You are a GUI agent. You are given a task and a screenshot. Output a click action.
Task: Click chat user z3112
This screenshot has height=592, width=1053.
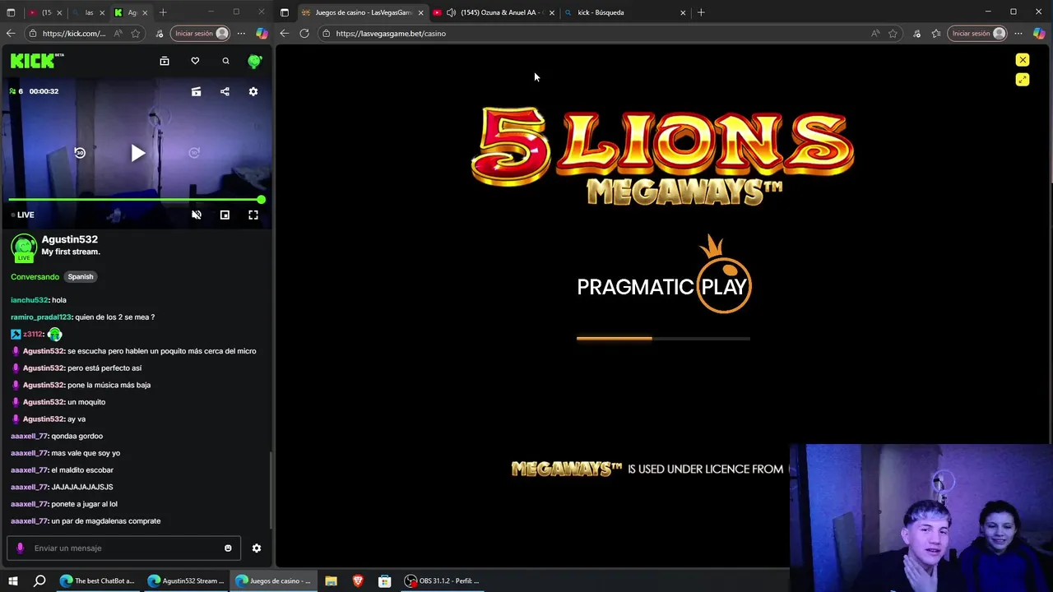pyautogui.click(x=32, y=335)
